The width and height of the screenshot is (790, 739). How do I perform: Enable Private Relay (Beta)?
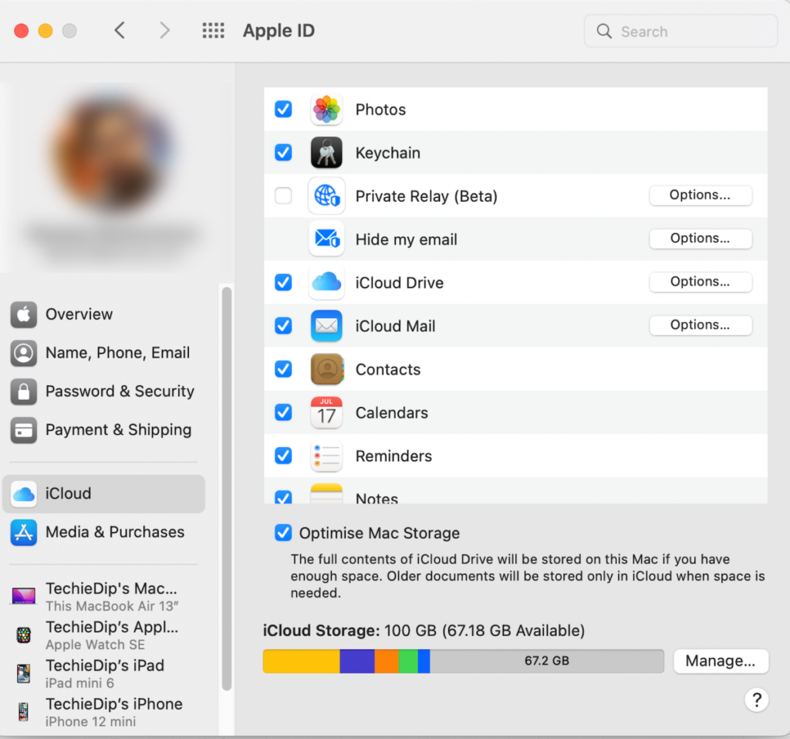point(283,195)
